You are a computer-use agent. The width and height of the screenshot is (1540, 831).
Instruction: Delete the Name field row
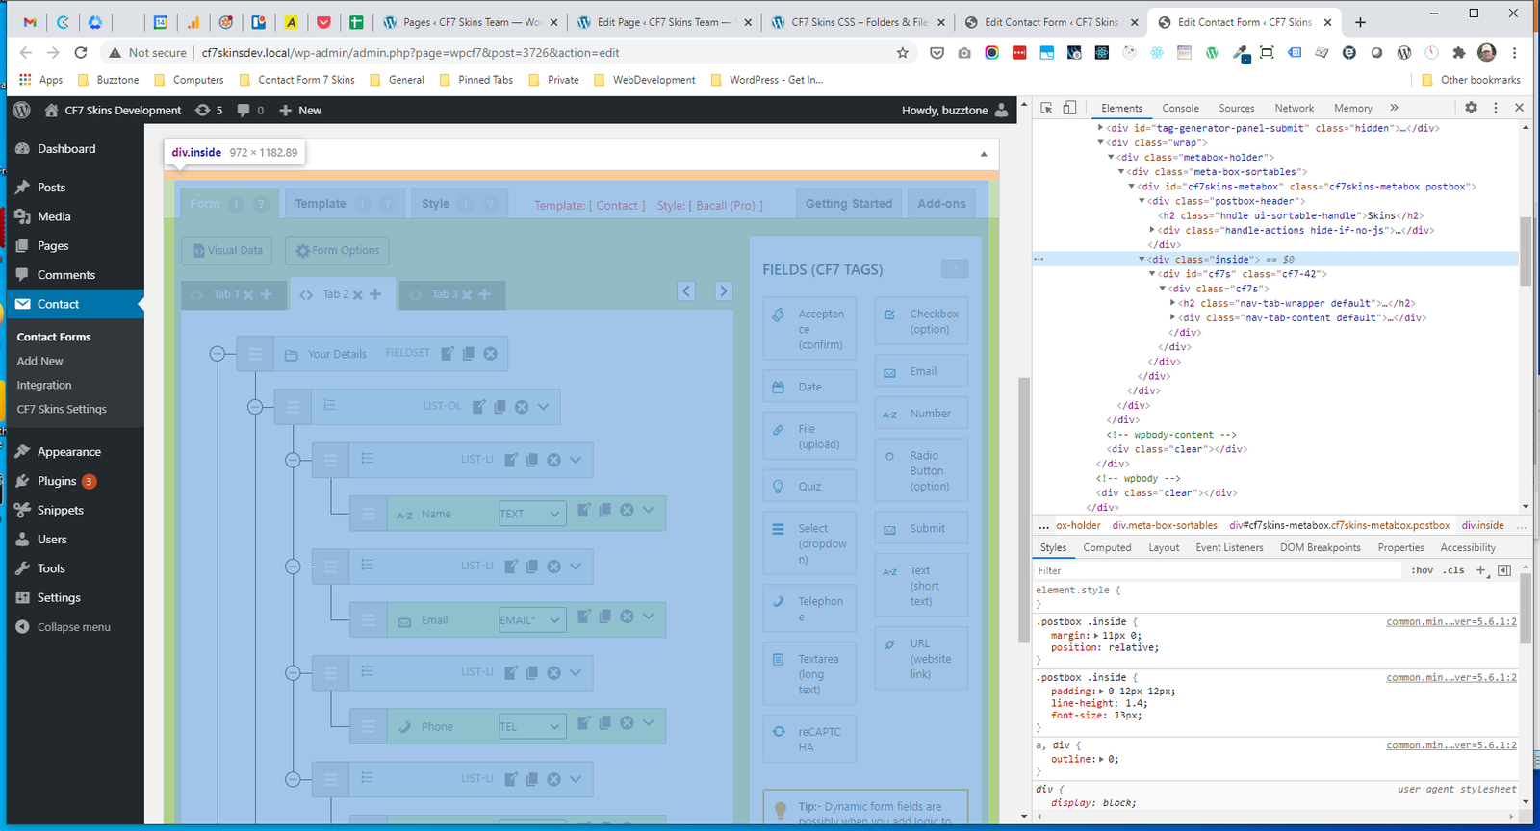pyautogui.click(x=627, y=511)
